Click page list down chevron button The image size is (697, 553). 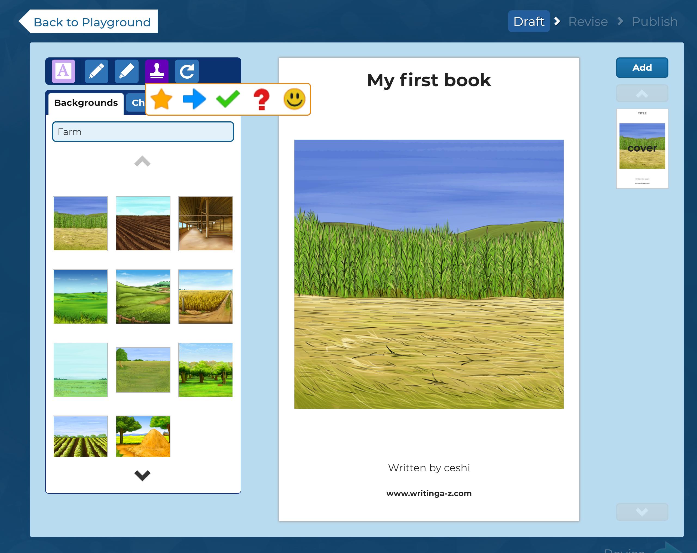tap(642, 512)
